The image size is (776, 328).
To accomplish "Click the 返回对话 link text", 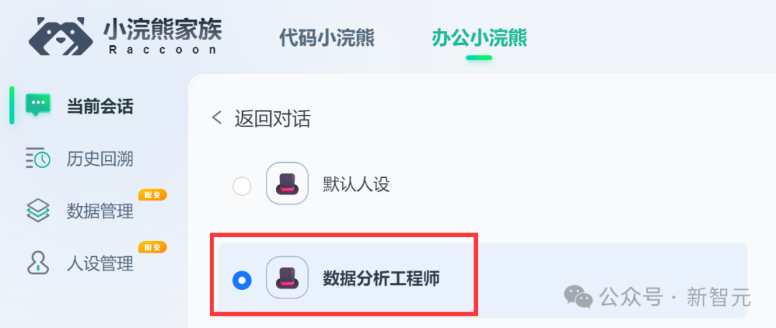I will tap(273, 118).
